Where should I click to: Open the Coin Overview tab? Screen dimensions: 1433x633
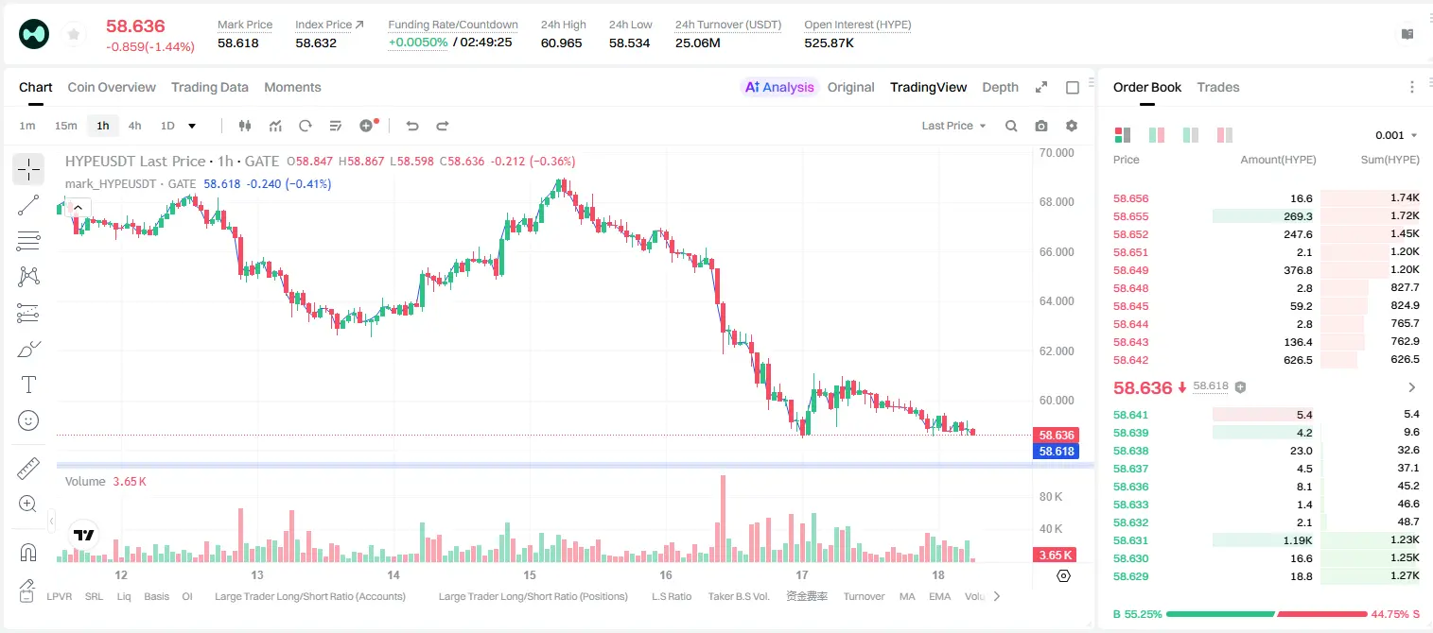pos(112,87)
